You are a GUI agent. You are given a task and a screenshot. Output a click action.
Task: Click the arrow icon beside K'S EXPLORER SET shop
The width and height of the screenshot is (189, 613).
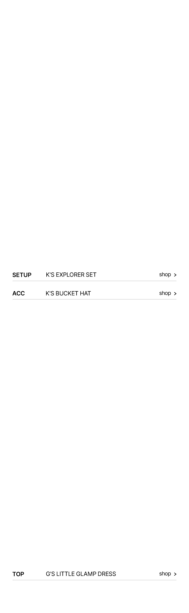tap(175, 275)
